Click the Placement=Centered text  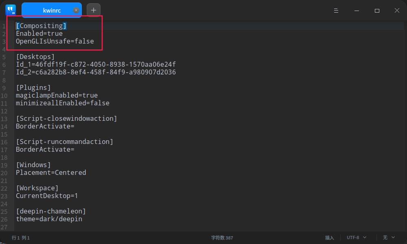point(51,172)
